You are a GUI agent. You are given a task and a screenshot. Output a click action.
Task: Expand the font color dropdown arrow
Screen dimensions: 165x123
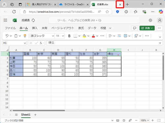[97, 36]
